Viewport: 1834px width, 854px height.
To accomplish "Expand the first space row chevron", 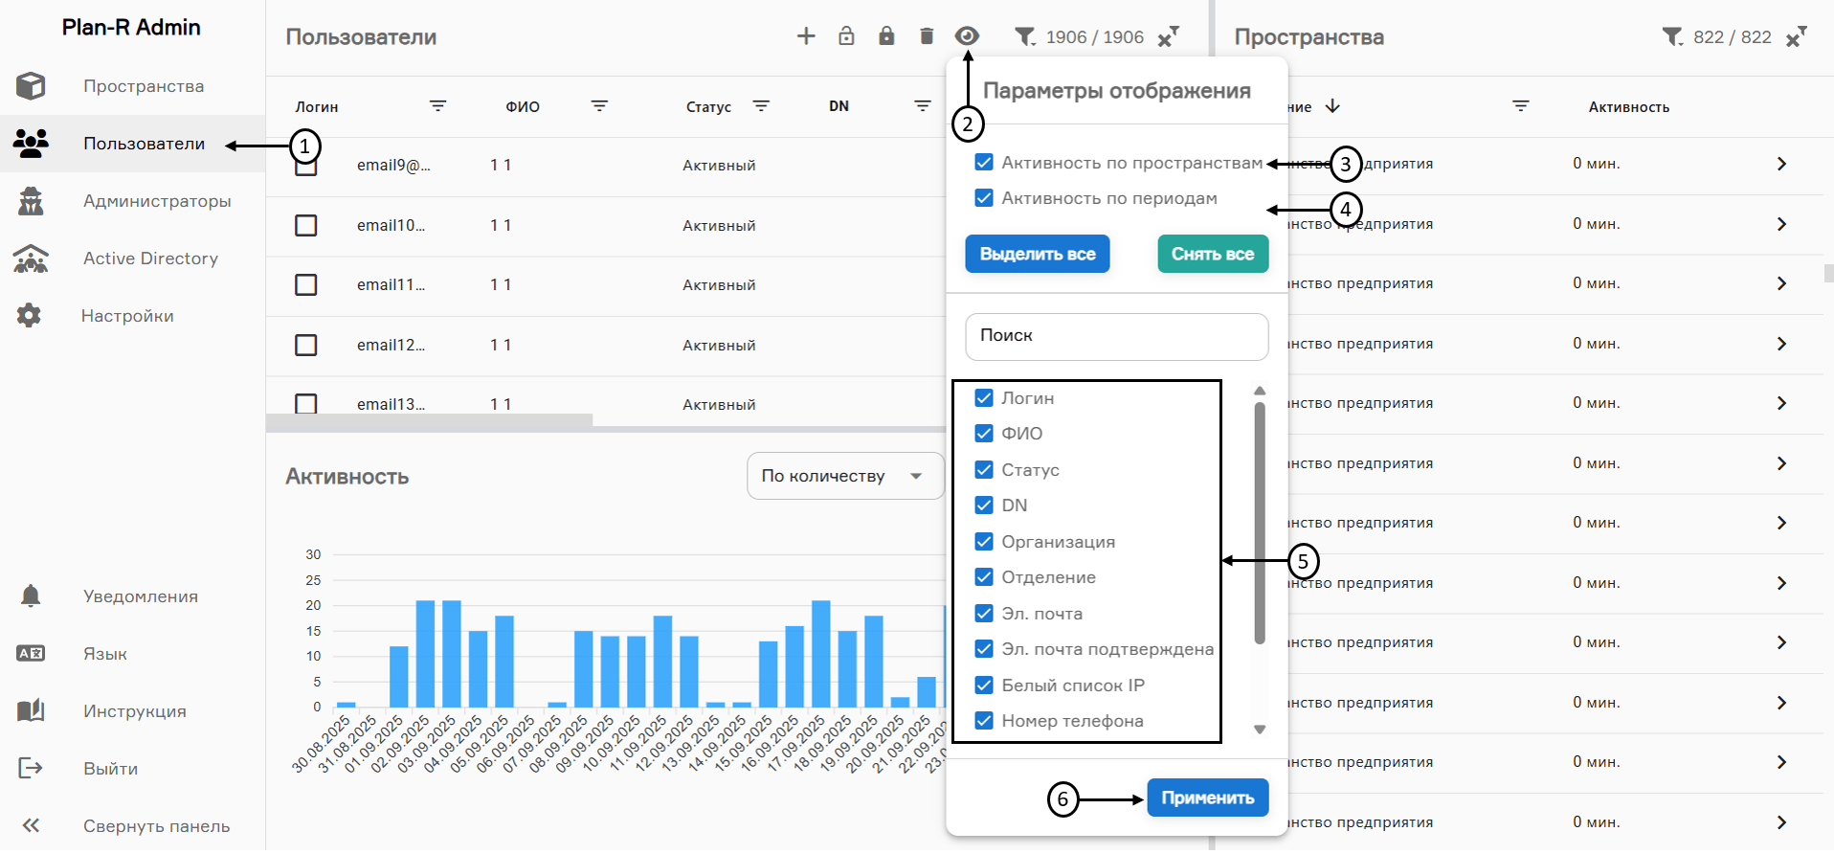I will [x=1781, y=164].
